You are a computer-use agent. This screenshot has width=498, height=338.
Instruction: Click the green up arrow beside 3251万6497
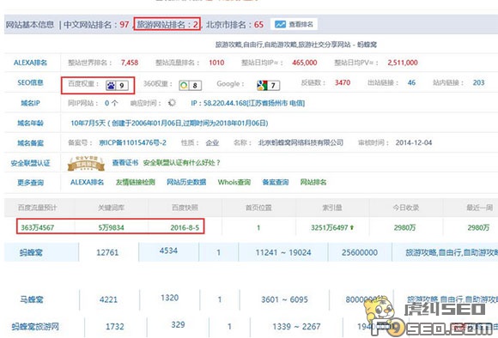pyautogui.click(x=352, y=227)
